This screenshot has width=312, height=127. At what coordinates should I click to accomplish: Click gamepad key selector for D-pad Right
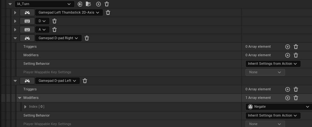tap(27, 38)
